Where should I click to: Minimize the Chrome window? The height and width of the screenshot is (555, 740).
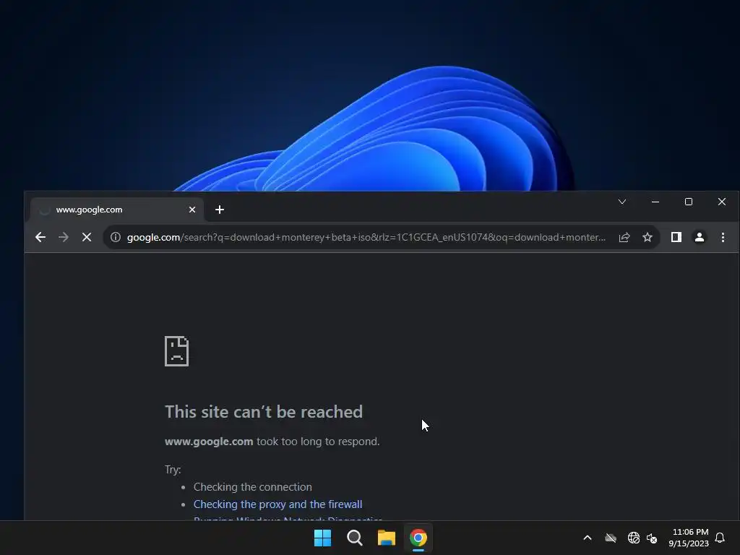click(x=655, y=202)
